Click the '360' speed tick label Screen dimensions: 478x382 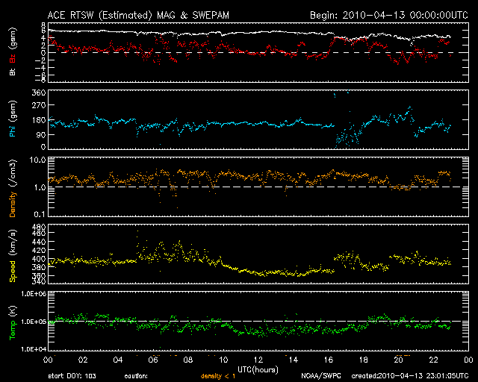coord(39,276)
